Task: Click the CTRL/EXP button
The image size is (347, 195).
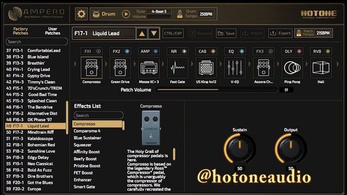Action: coord(173,34)
